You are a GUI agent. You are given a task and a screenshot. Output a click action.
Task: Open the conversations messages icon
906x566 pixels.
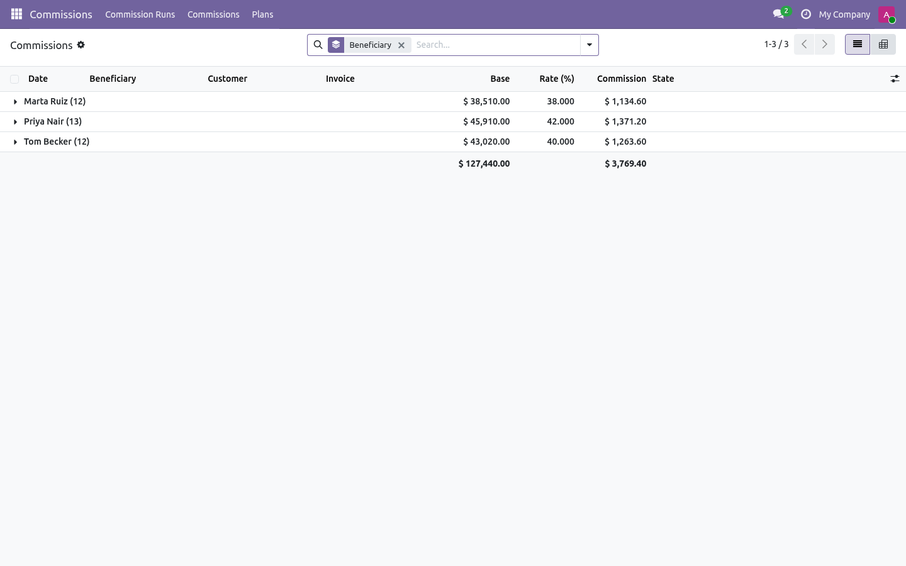click(x=779, y=14)
